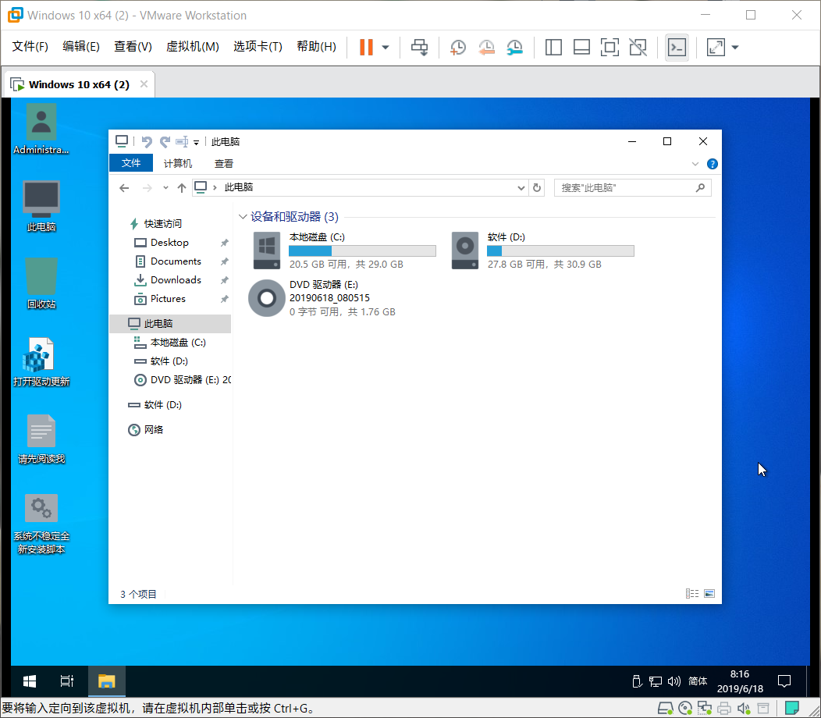
Task: Open the 文件(F) menu in VMware
Action: 30,47
